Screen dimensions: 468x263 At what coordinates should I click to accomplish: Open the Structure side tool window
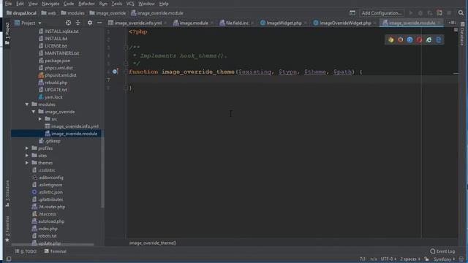click(x=7, y=193)
